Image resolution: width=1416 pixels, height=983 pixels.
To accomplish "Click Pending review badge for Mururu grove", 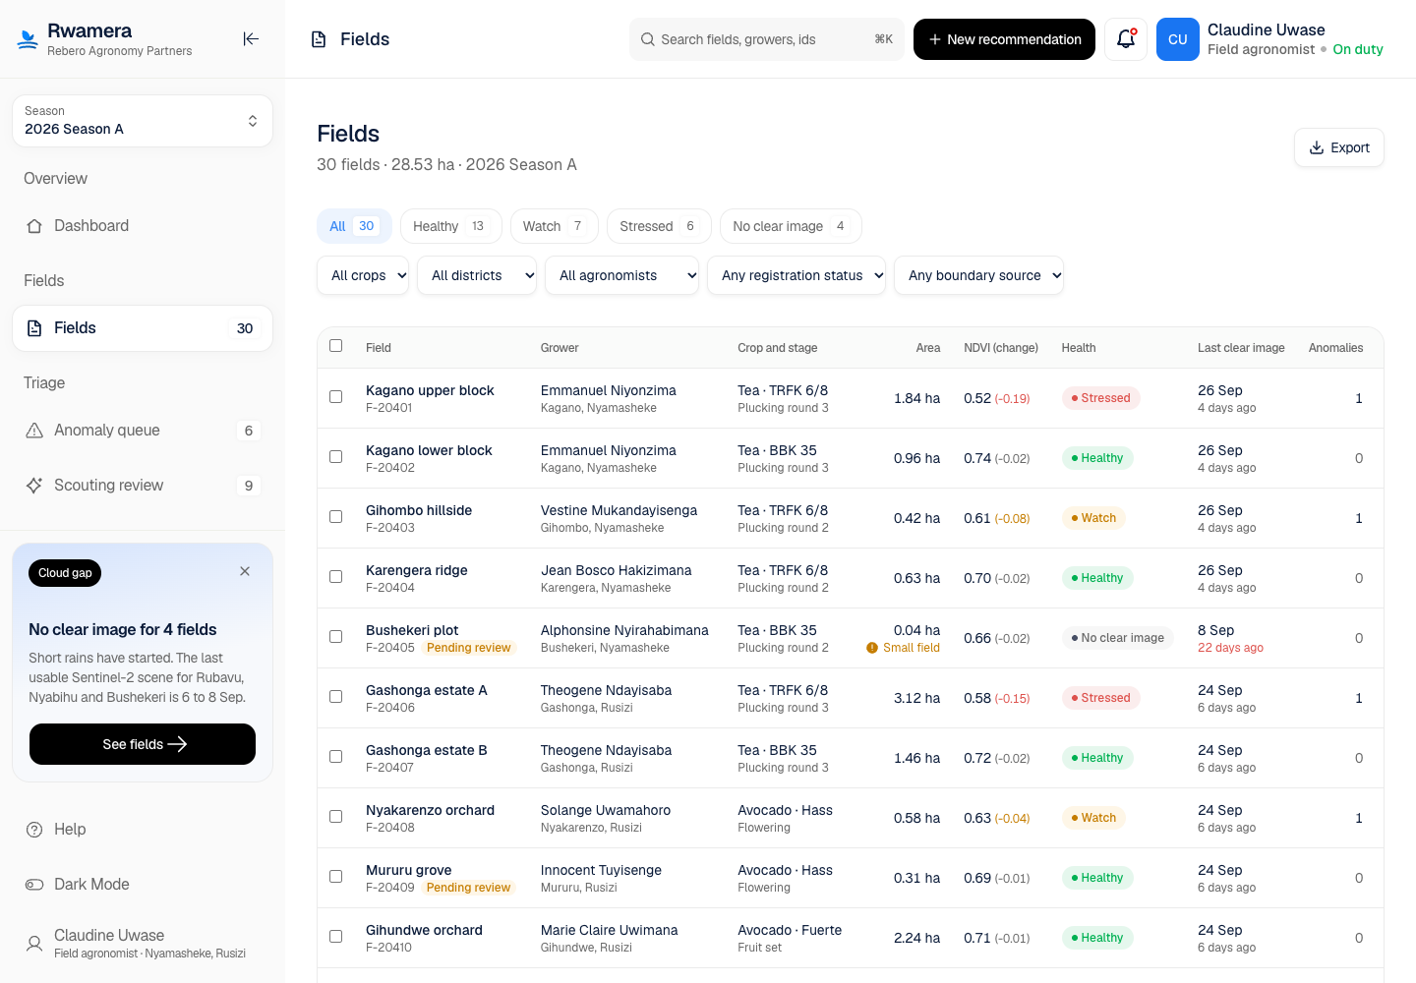I will (469, 888).
